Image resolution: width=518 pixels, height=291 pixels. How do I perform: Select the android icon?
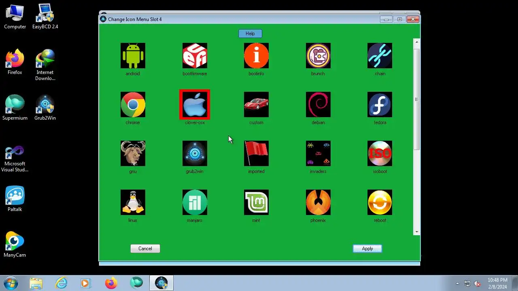(133, 56)
